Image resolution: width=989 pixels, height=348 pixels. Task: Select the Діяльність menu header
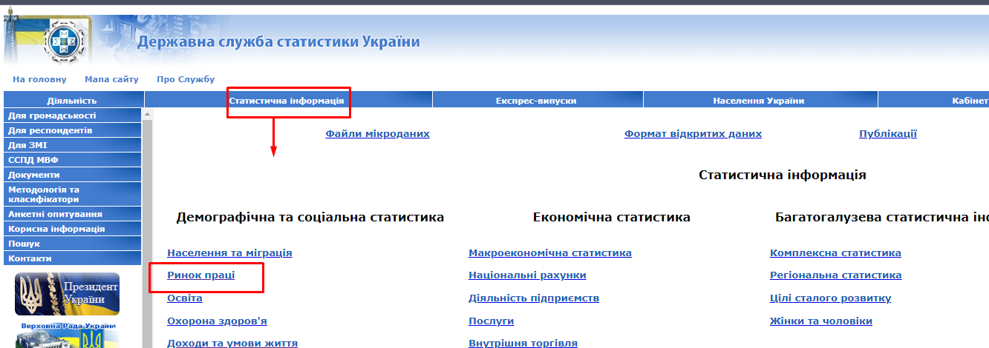coord(72,101)
